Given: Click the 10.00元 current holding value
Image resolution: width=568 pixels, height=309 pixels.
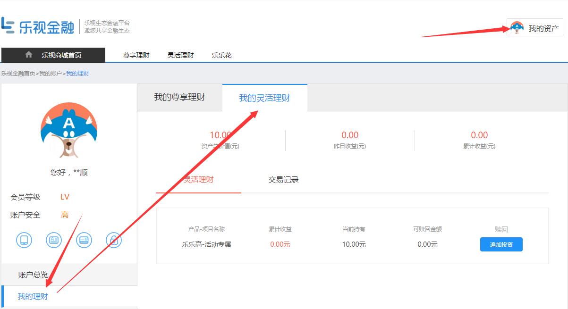Looking at the screenshot, I should pos(354,244).
